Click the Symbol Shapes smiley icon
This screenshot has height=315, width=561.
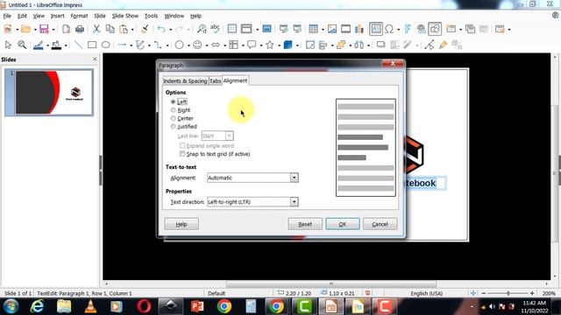[x=197, y=45]
